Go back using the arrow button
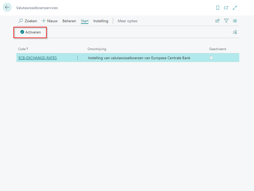This screenshot has height=191, width=254. (x=7, y=7)
